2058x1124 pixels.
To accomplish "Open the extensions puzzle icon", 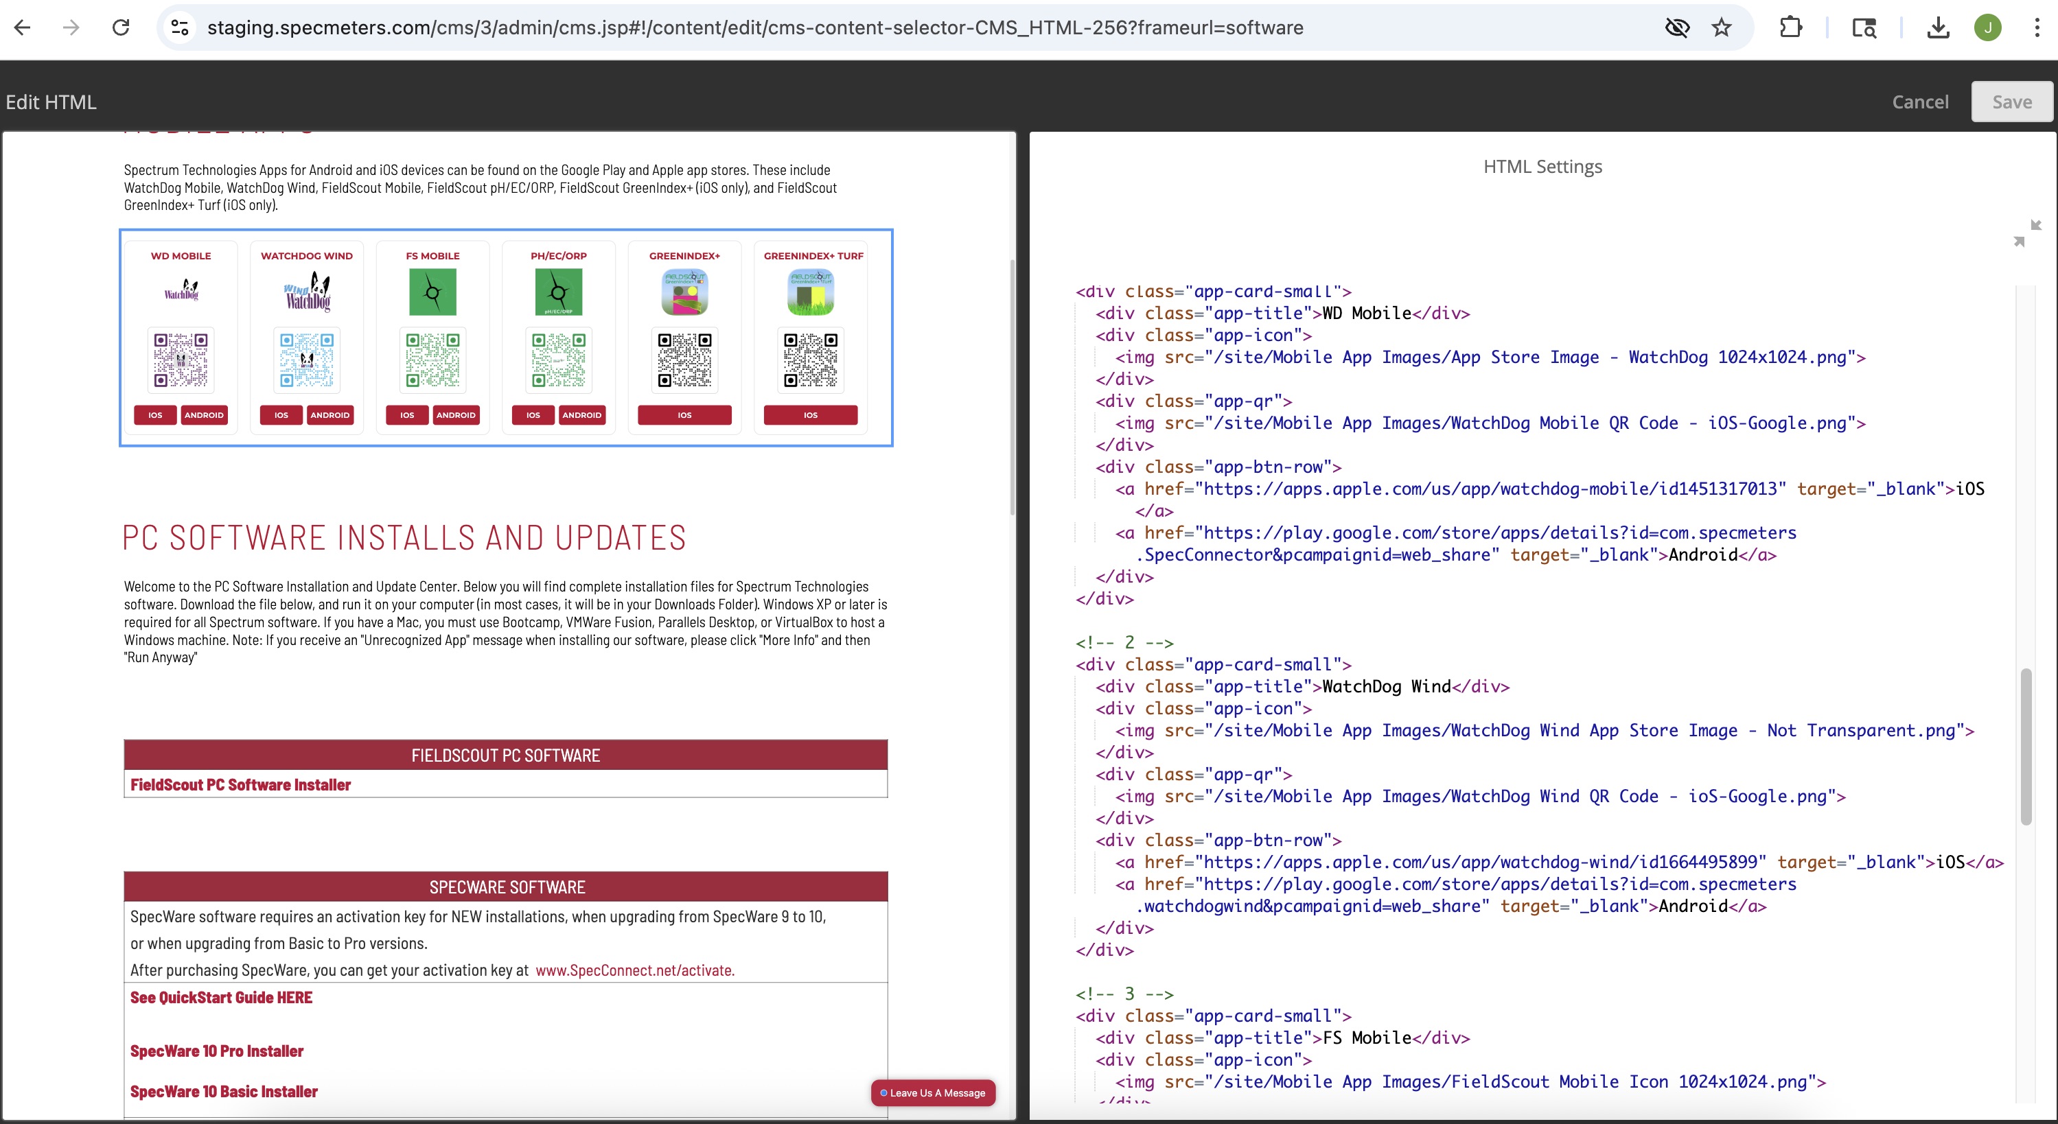I will (1790, 27).
